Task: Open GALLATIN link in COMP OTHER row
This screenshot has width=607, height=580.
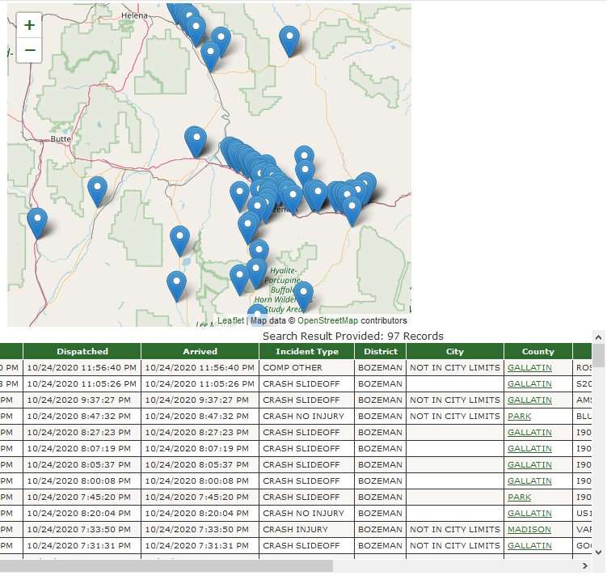Action: pos(529,368)
